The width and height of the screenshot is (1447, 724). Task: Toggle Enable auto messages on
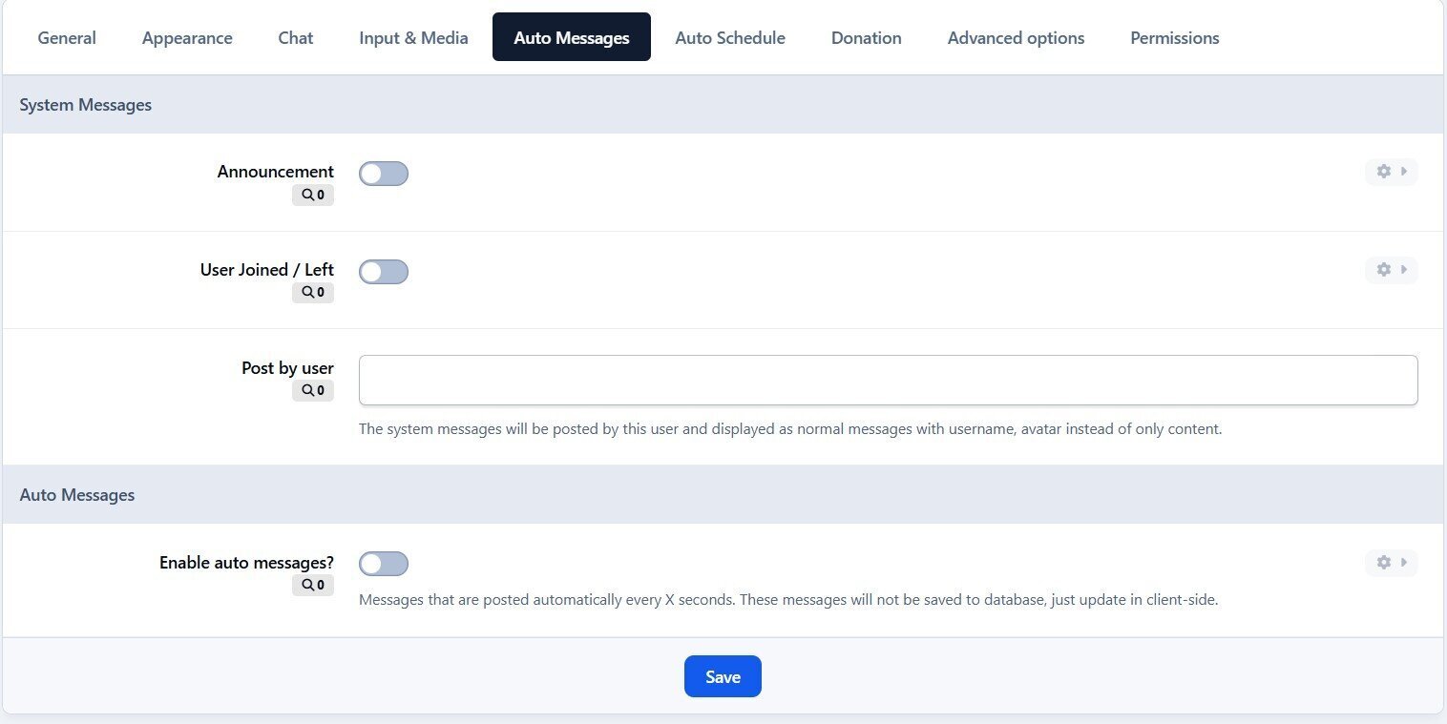click(384, 564)
